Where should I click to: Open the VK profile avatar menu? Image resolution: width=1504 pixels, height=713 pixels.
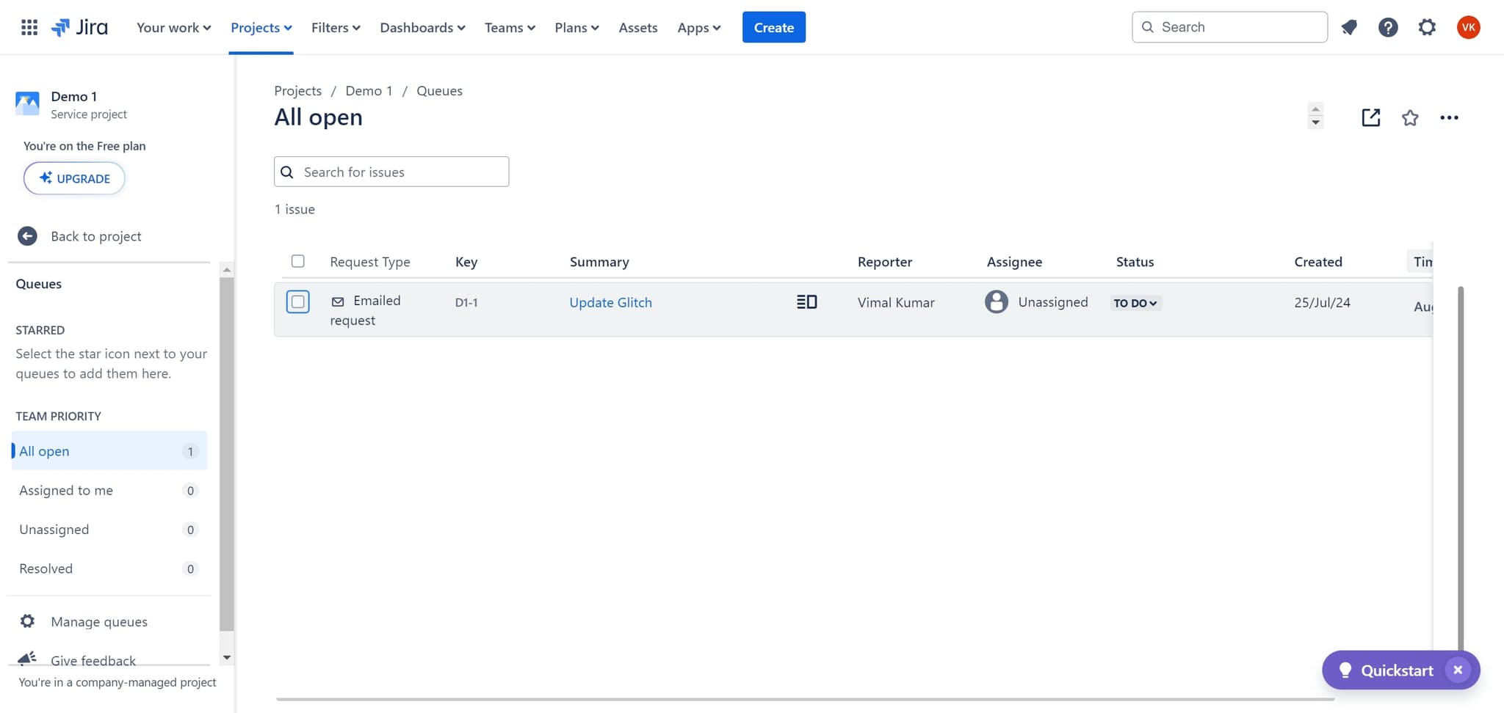(x=1468, y=27)
